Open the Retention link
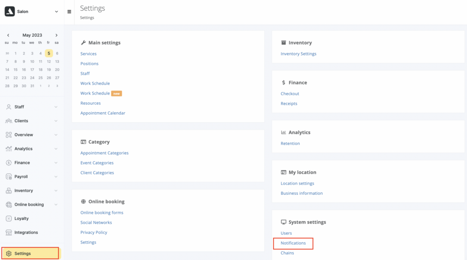Viewport: 467px width, 260px height. (x=290, y=143)
